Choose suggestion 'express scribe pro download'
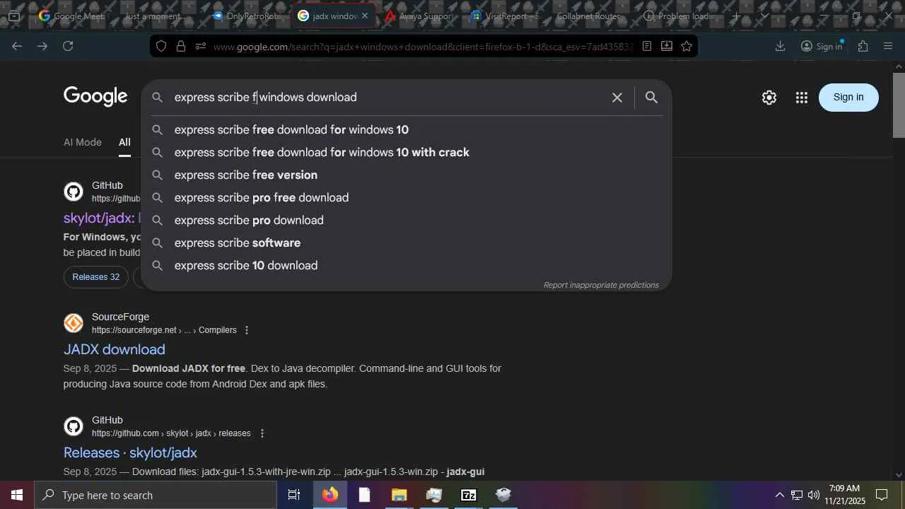Image resolution: width=905 pixels, height=509 pixels. (x=406, y=221)
